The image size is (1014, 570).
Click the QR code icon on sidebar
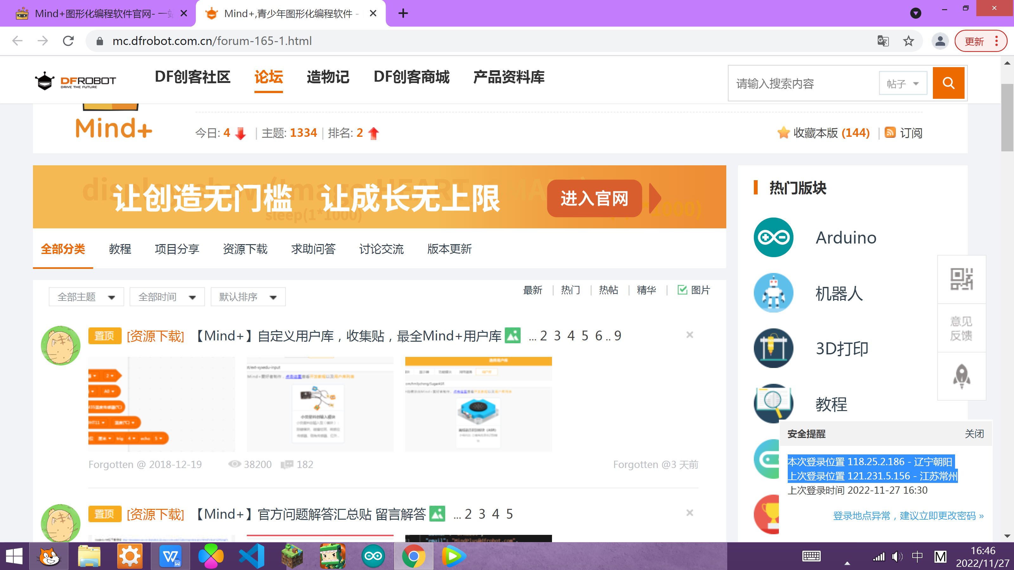961,278
